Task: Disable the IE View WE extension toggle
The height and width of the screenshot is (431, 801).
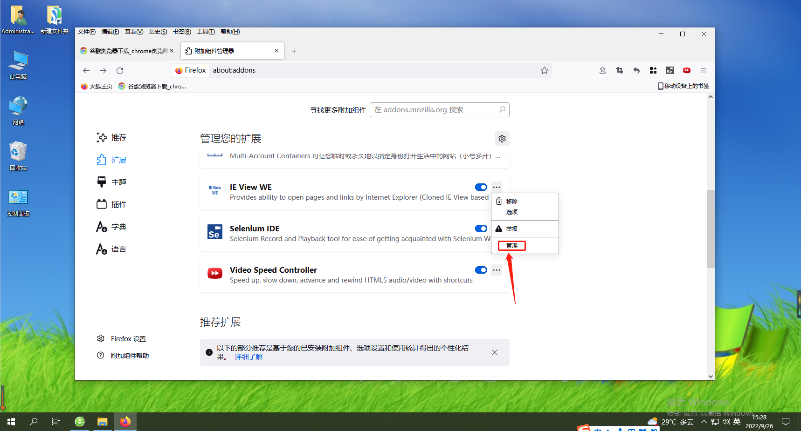Action: (x=481, y=187)
